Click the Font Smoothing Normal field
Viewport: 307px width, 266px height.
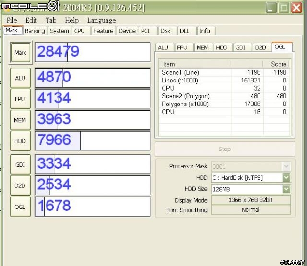(x=250, y=210)
